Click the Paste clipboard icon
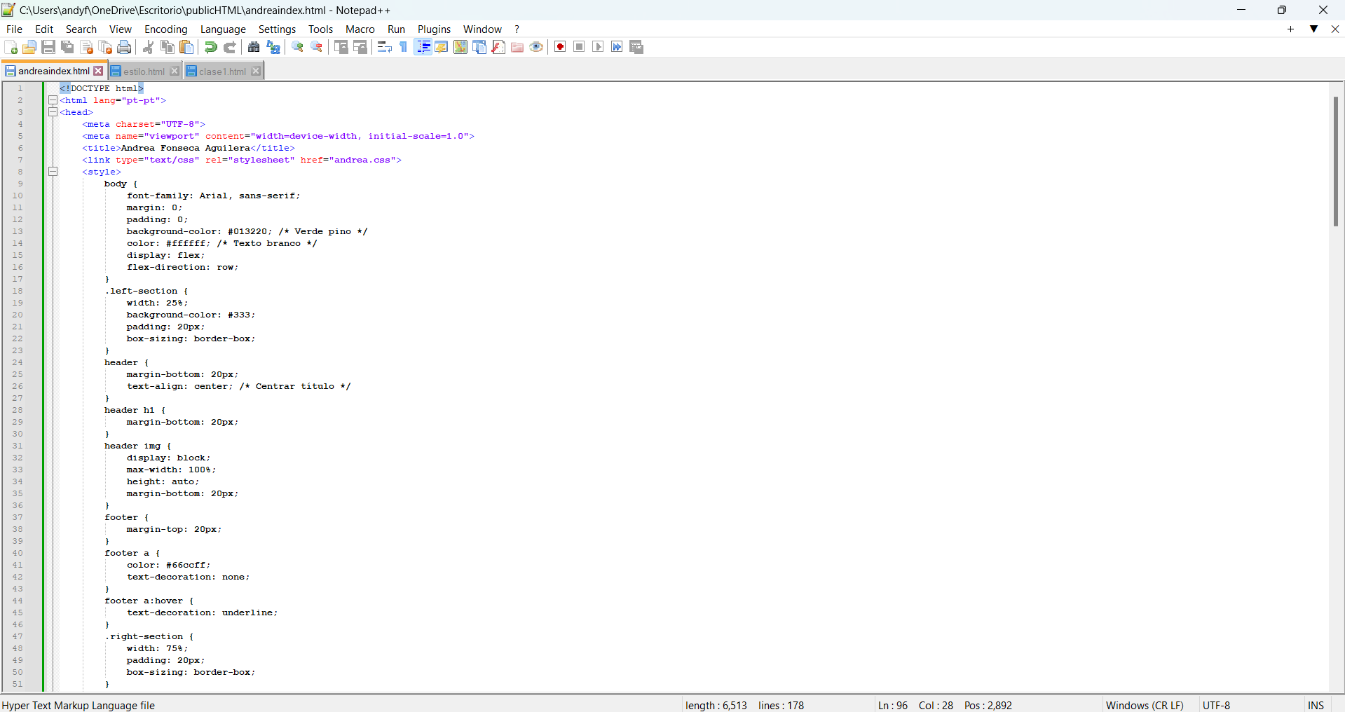This screenshot has width=1345, height=712. 186,47
